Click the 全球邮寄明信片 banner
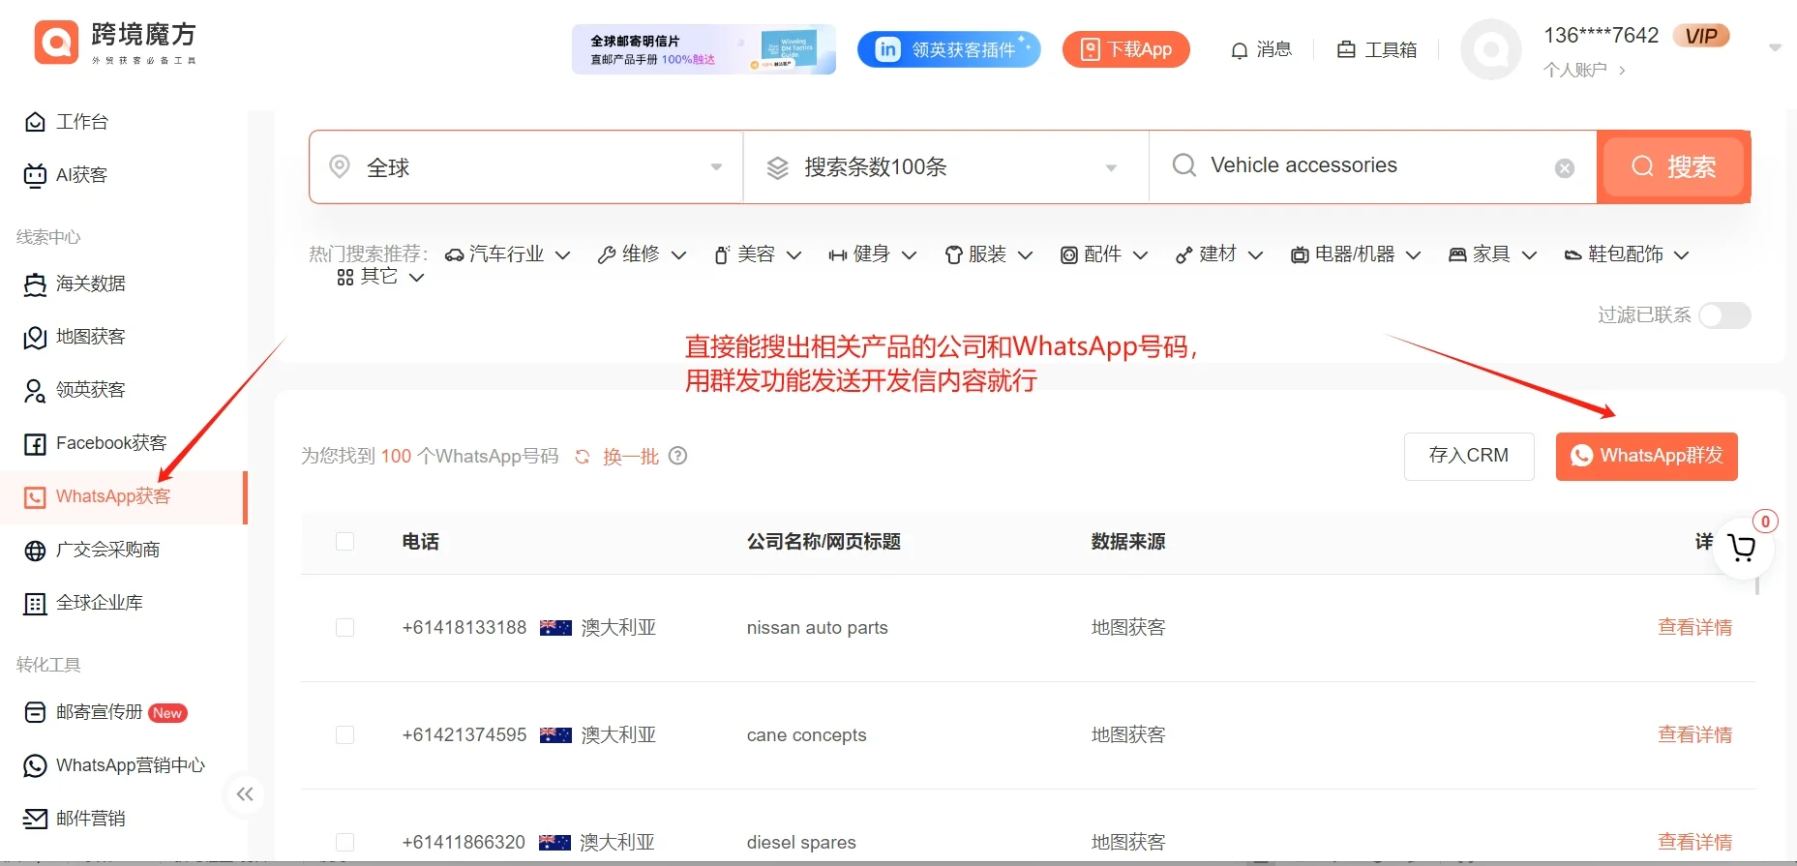 pyautogui.click(x=704, y=49)
